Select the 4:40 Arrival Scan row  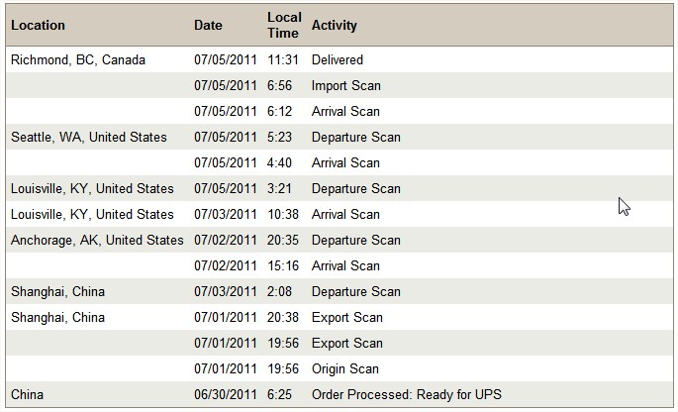(339, 162)
